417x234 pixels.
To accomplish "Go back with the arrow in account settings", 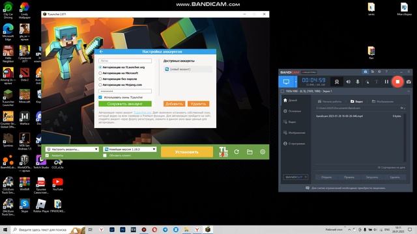I will click(101, 51).
